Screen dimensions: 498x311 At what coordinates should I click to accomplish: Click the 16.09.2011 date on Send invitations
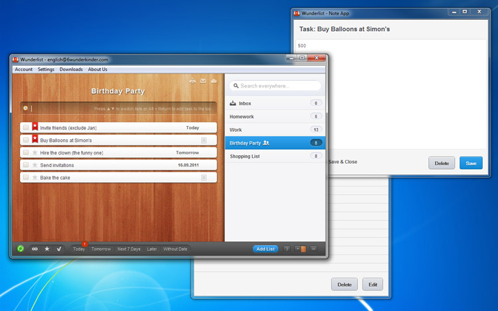(x=189, y=165)
